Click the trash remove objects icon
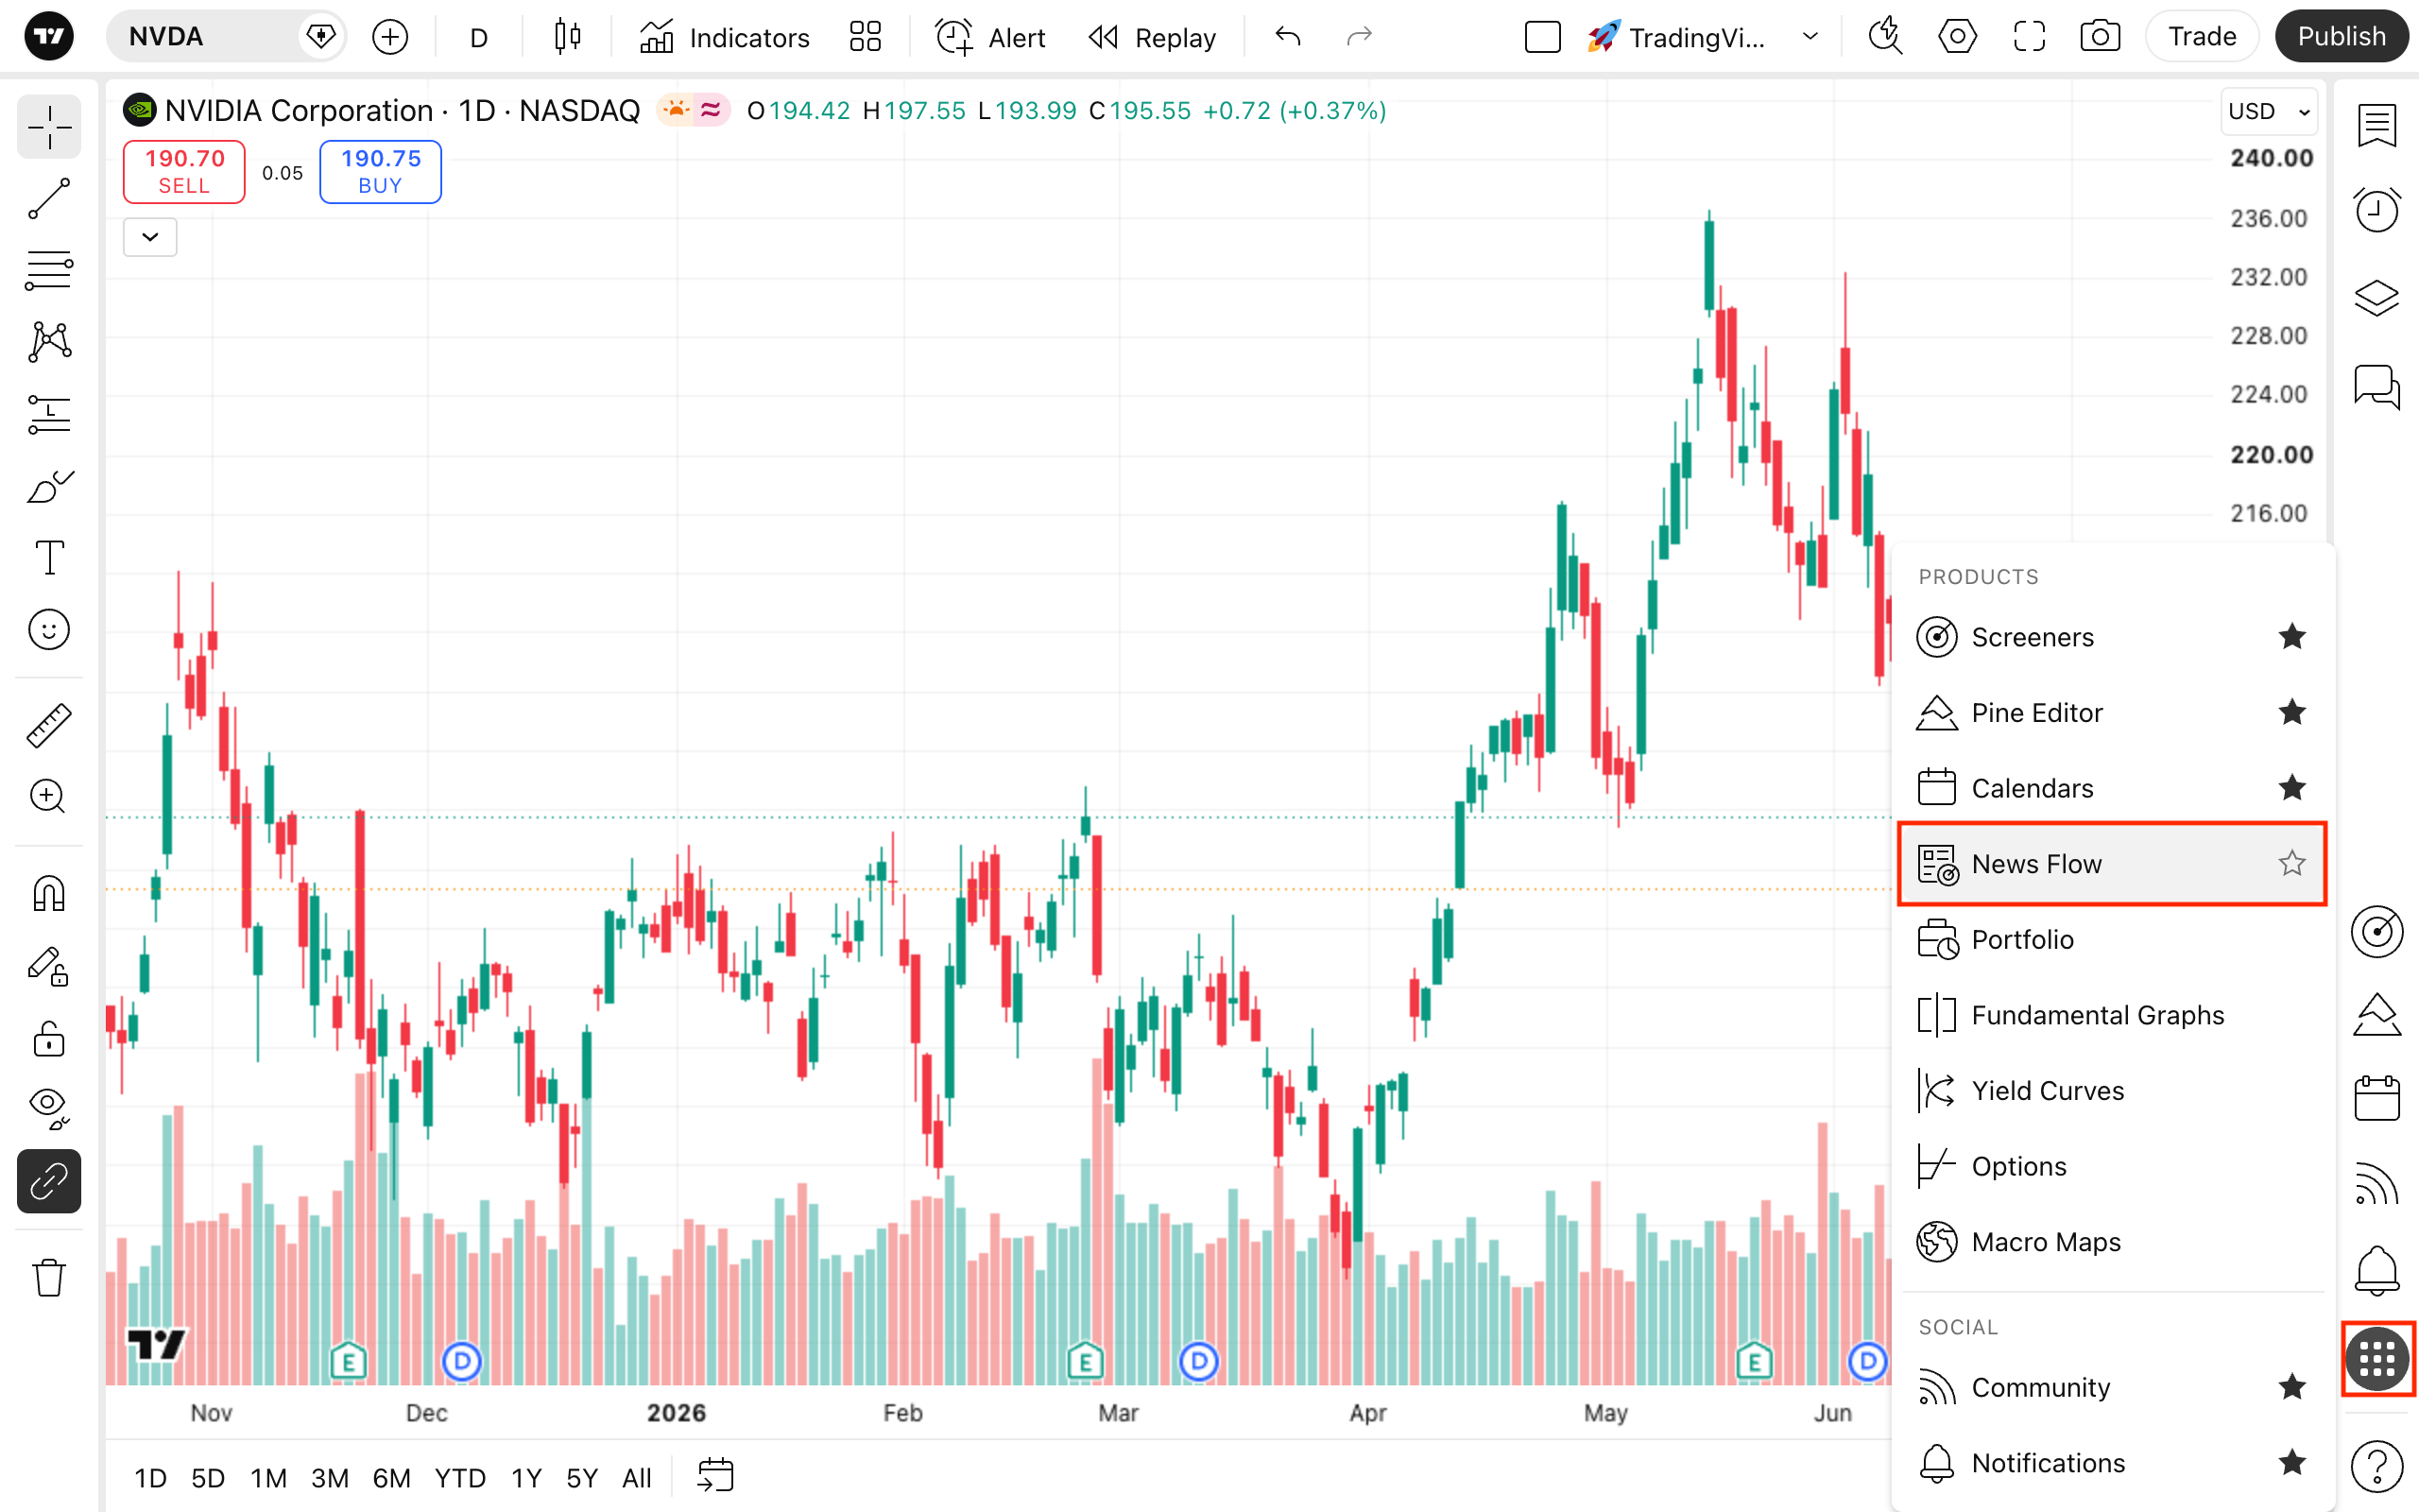Screen dimensions: 2419x1512 (49, 1277)
